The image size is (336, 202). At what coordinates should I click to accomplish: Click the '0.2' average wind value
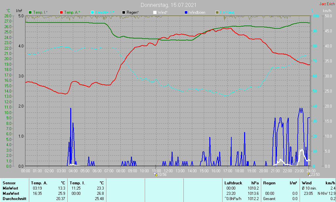click(333, 199)
